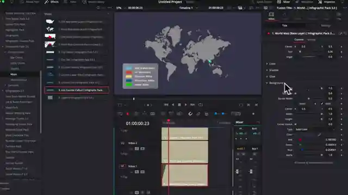Toggle auto track selector on Video 1
The height and width of the screenshot is (195, 348).
click(136, 172)
